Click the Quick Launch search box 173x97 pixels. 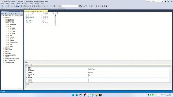coord(154,1)
